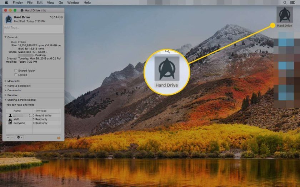Click the "everyone" name in the permissions list
Image resolution: width=300 pixels, height=187 pixels.
pyautogui.click(x=19, y=123)
